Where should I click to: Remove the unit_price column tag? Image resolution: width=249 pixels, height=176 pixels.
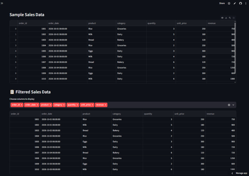tap(92, 105)
